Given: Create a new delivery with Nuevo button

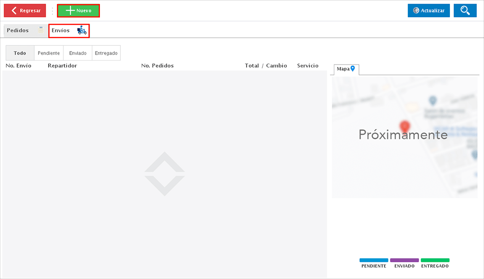Looking at the screenshot, I should (x=78, y=11).
